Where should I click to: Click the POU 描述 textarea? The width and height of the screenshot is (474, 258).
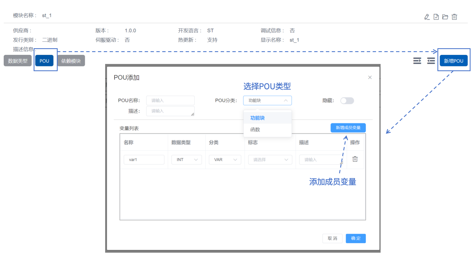click(170, 111)
